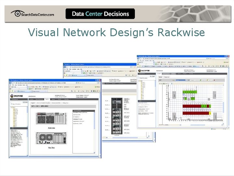Click the Clear button in the Location window sidebar
The height and width of the screenshot is (176, 234).
[153, 76]
